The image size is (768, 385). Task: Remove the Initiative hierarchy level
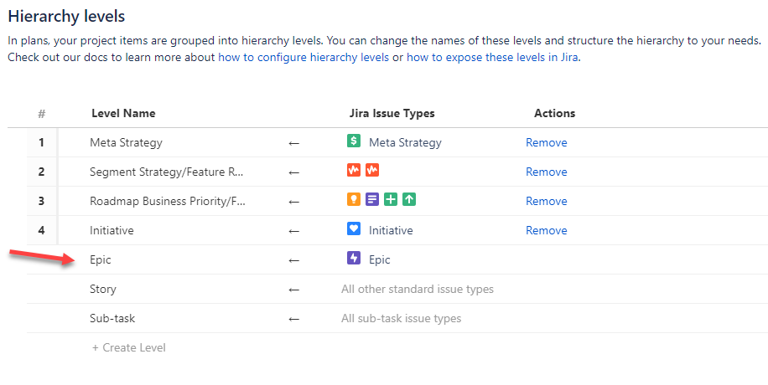point(546,230)
